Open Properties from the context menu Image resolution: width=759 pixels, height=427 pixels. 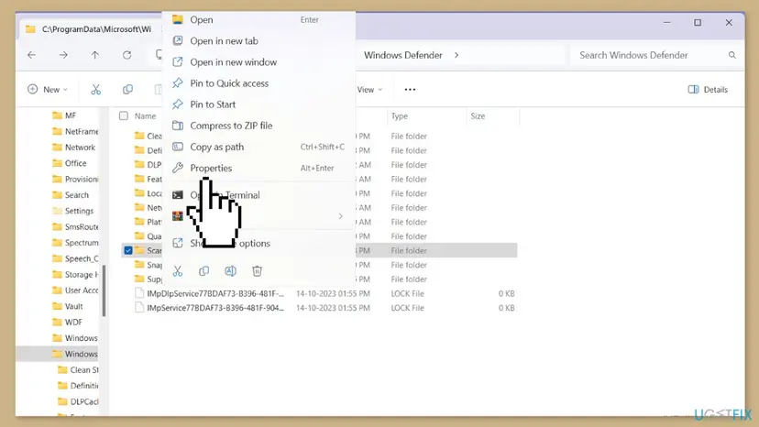click(259, 168)
